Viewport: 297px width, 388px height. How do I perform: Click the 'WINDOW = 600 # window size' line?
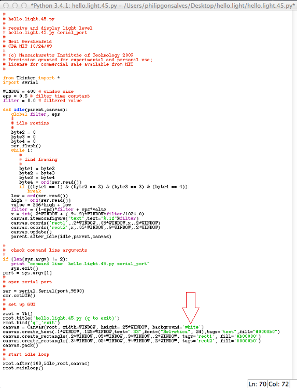click(x=38, y=92)
